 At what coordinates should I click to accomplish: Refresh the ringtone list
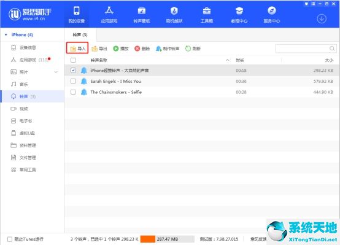click(193, 49)
